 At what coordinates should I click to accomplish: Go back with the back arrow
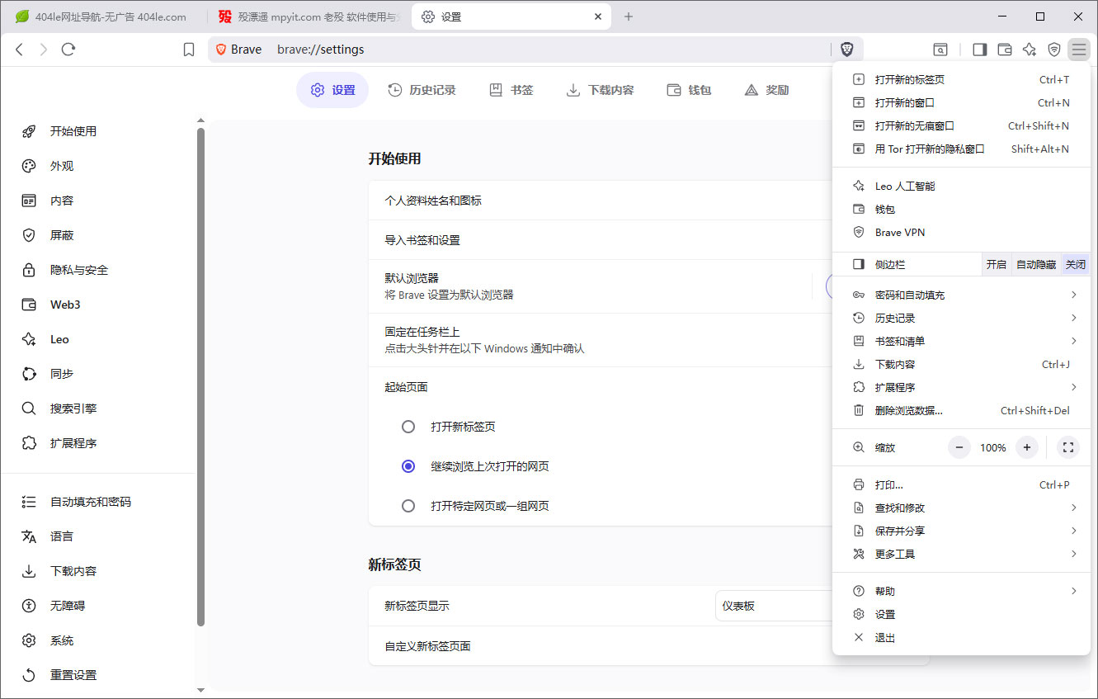coord(20,50)
